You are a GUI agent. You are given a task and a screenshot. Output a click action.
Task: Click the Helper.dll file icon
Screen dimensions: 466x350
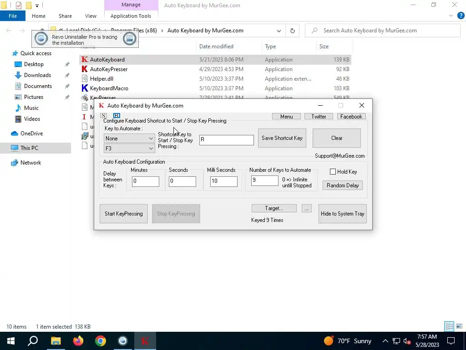pyautogui.click(x=85, y=78)
